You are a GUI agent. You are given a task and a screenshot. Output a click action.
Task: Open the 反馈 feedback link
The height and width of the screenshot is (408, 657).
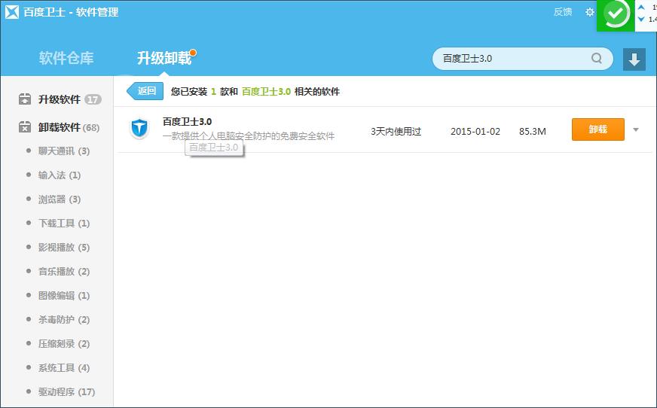point(563,12)
